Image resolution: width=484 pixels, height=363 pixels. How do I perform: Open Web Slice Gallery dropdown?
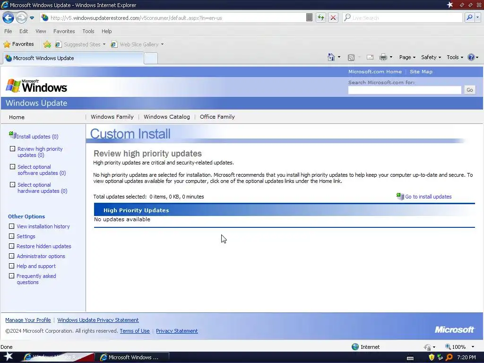point(138,44)
